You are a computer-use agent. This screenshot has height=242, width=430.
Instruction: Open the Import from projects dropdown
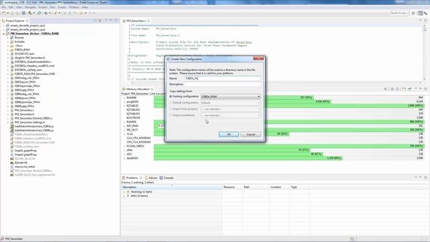click(x=230, y=109)
